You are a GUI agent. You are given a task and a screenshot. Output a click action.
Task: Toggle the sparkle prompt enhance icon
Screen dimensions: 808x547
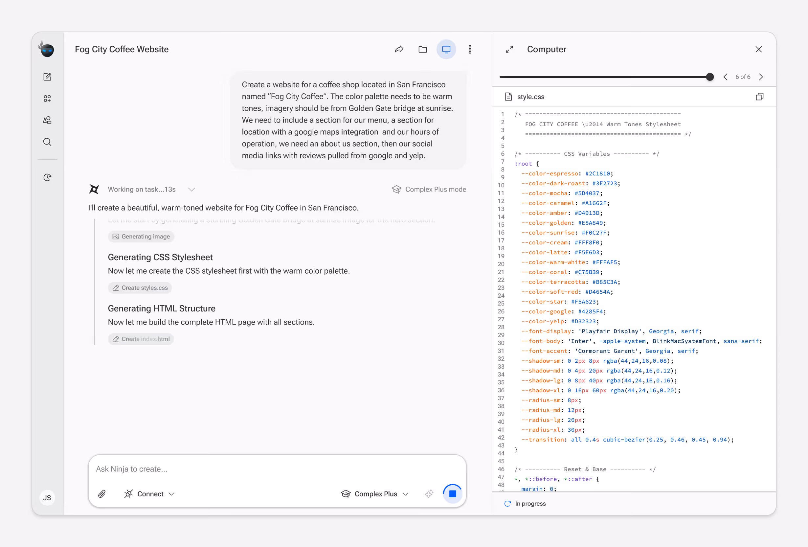coord(429,494)
